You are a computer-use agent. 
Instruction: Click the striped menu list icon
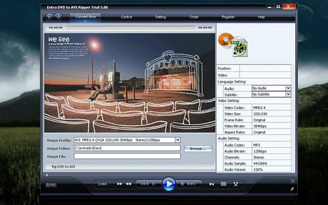coord(224,184)
